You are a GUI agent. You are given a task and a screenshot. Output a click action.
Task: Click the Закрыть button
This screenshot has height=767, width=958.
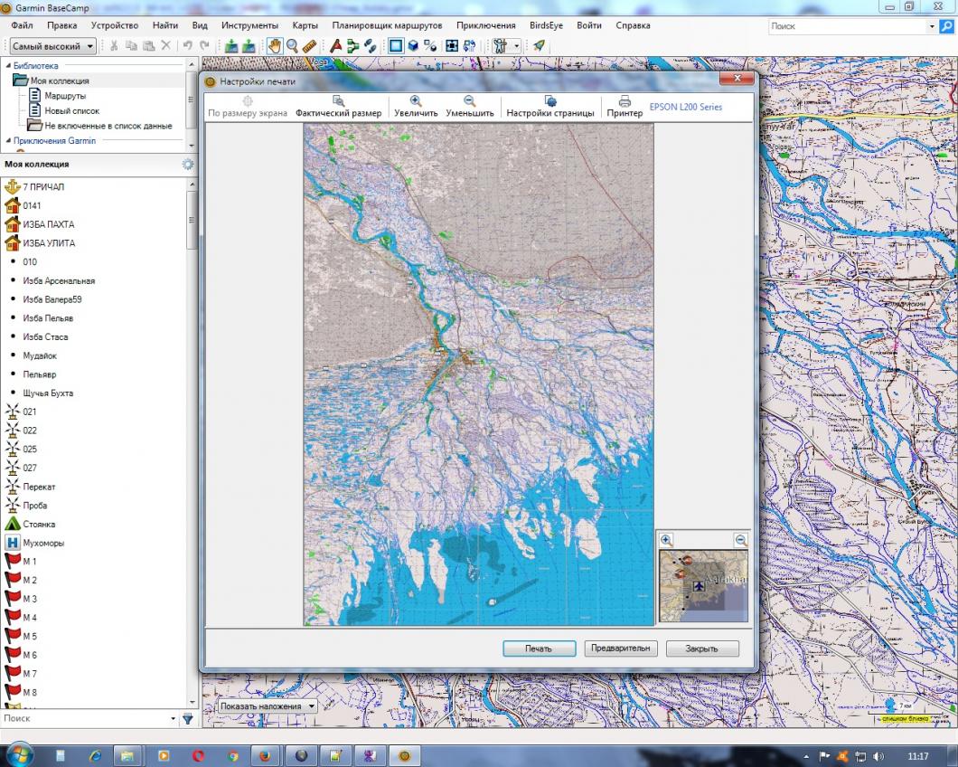pyautogui.click(x=701, y=649)
